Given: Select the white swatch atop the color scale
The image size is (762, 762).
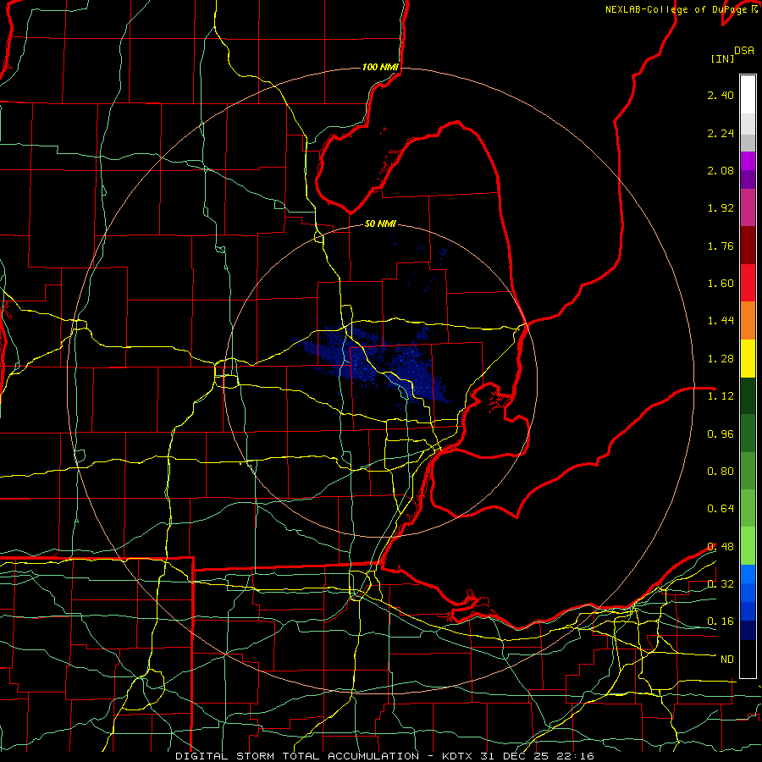Looking at the screenshot, I should coord(748,95).
